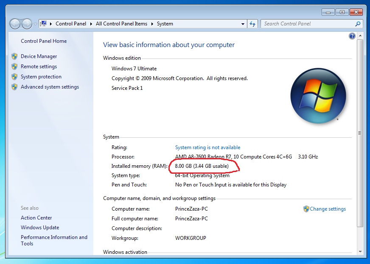
Task: Select System in the breadcrumb
Action: tap(165, 24)
